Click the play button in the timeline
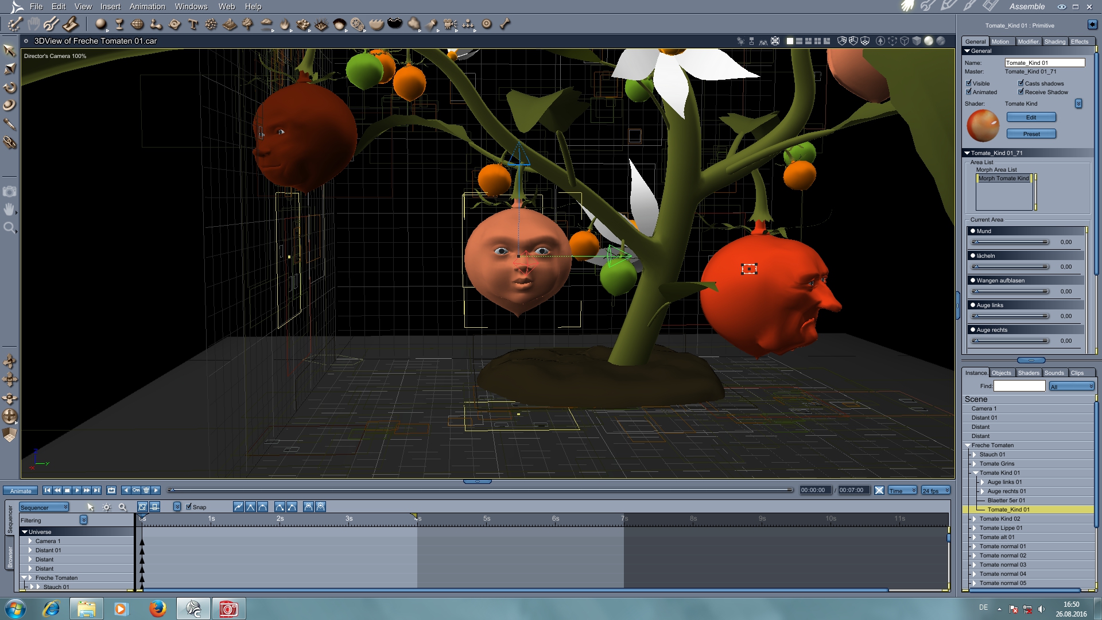 click(x=77, y=490)
